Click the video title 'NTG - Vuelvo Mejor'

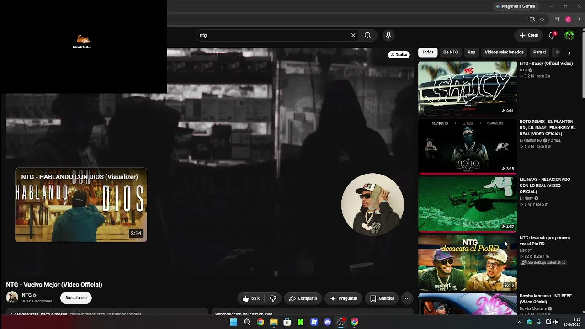(54, 285)
